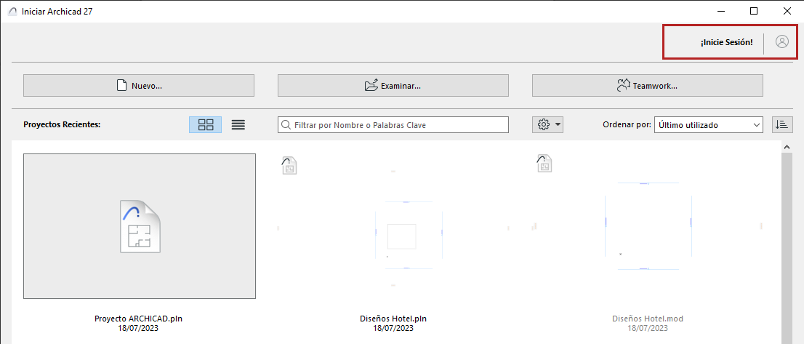
Task: Select the Diseños Hotel.mod file name
Action: tap(648, 319)
